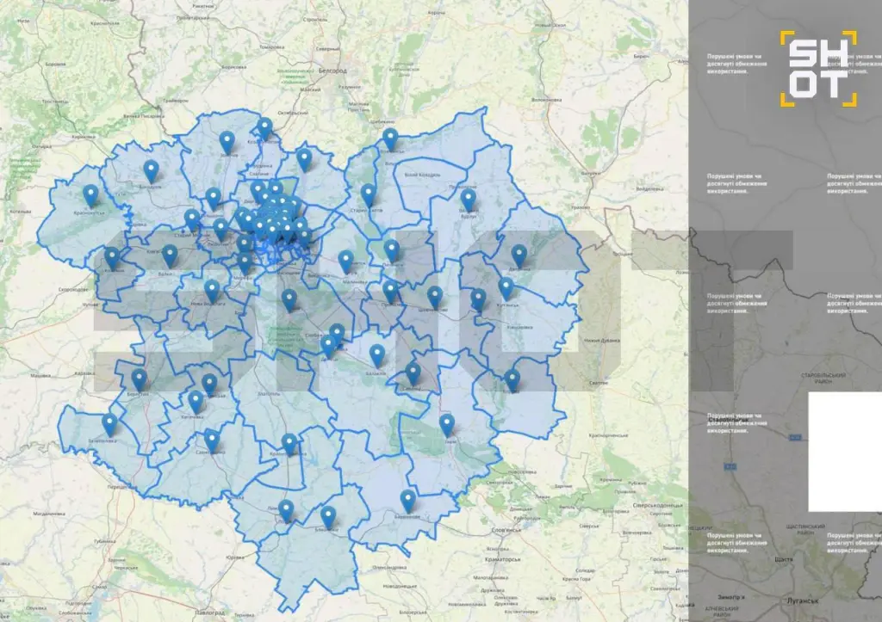Click the Шевченкове map pin
Screen dimensions: 882x622
point(435,296)
